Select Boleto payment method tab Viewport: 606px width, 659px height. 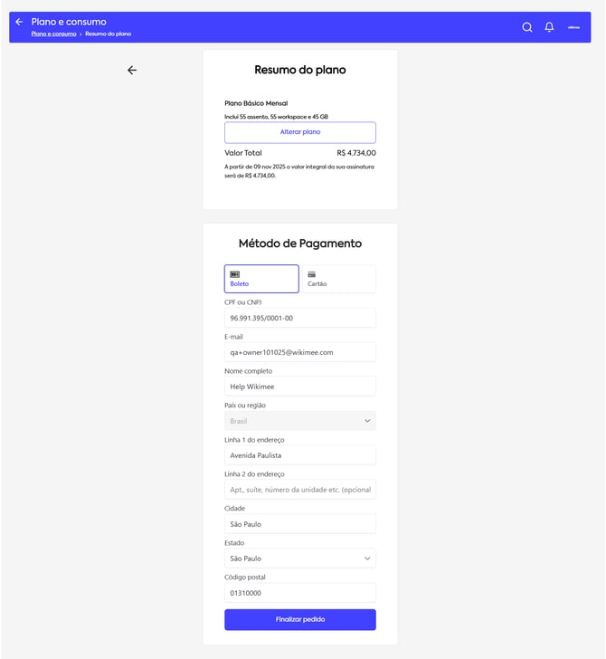click(261, 279)
